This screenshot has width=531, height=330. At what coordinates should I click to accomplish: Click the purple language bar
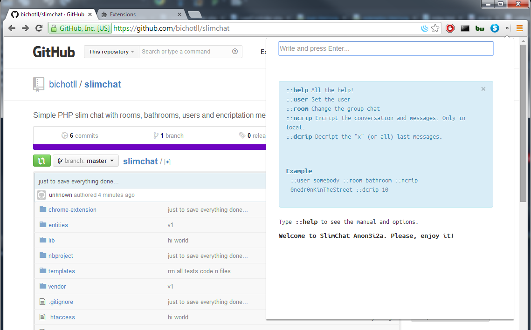149,147
